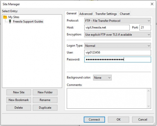This screenshot has width=157, height=126.
Task: Click the New Bookmark button
Action: pos(19,100)
